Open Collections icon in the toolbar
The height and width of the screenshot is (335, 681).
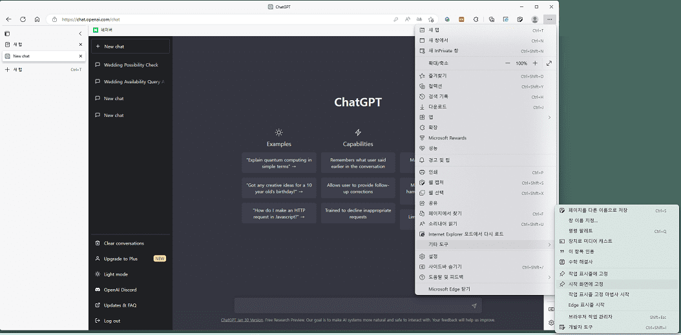(492, 19)
